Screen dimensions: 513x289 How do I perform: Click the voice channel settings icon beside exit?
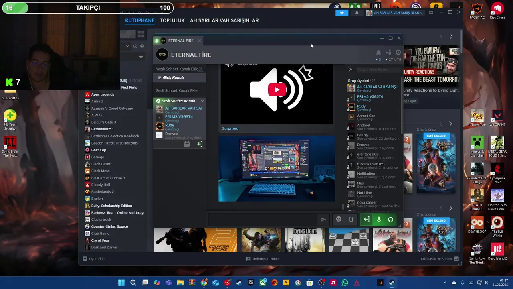(187, 144)
